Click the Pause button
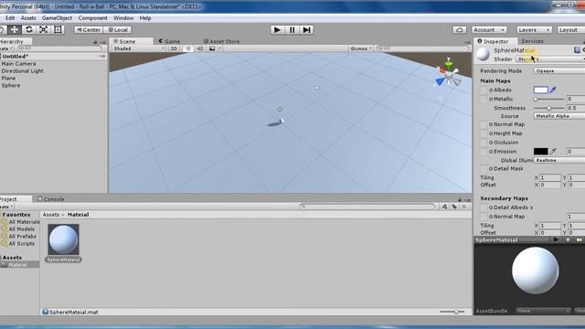Image resolution: width=585 pixels, height=329 pixels. coord(292,30)
